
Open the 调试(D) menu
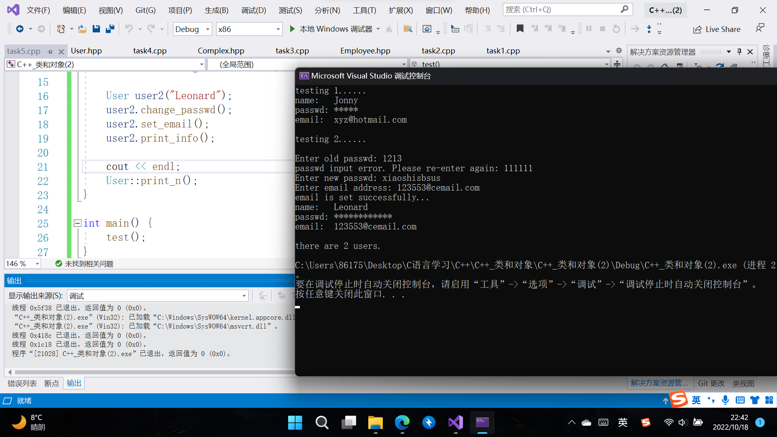[253, 10]
